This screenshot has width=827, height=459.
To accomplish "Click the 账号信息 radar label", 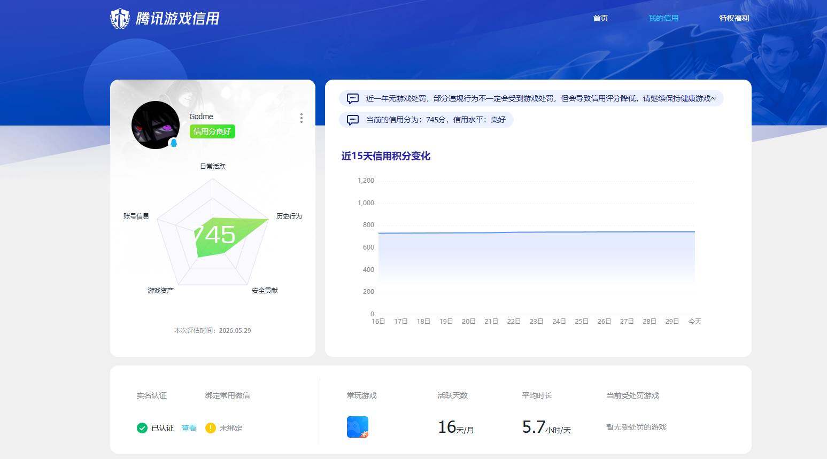I will [x=136, y=216].
